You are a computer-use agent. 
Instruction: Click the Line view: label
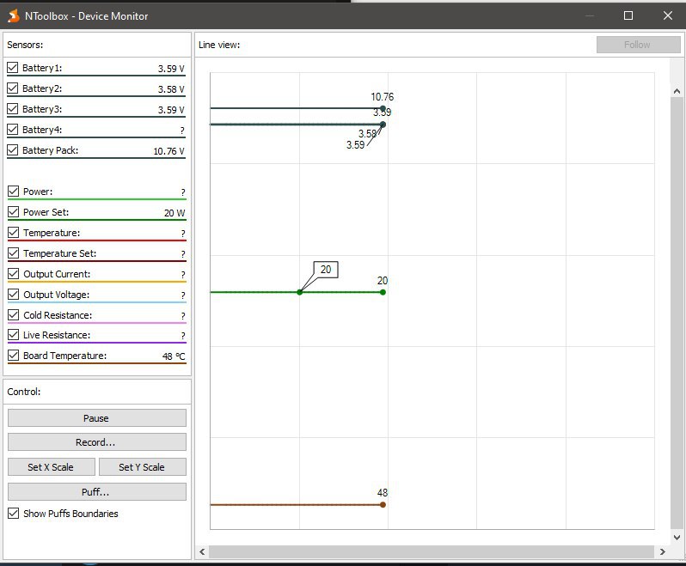pos(219,45)
